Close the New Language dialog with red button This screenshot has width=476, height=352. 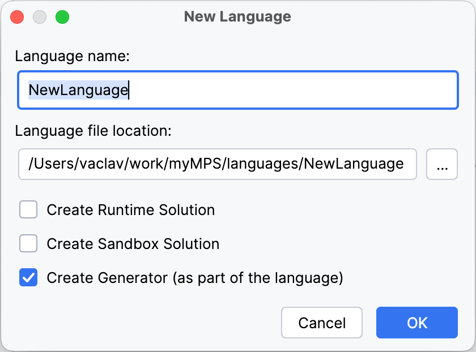17,17
